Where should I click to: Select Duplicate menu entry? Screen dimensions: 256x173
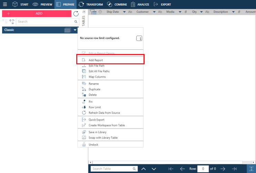point(110,89)
